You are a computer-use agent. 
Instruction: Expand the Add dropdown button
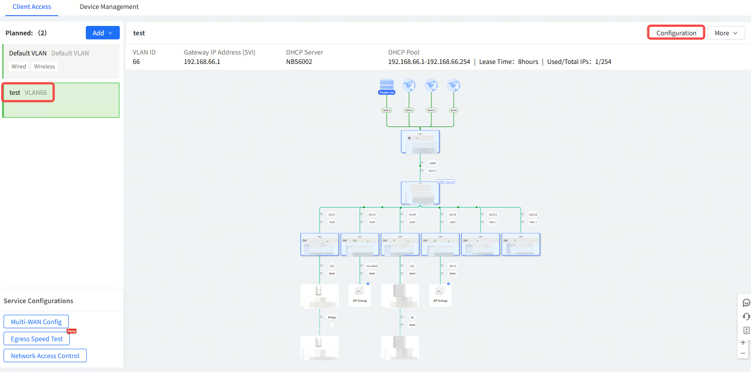pos(102,33)
